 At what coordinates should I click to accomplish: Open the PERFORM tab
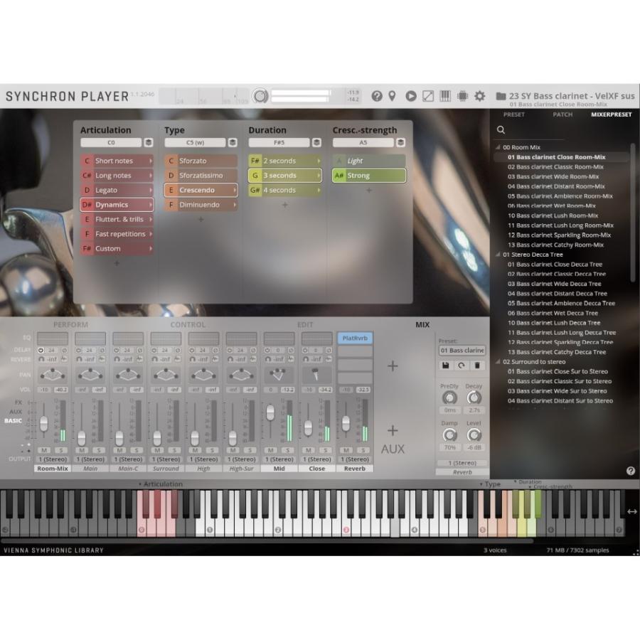pyautogui.click(x=71, y=325)
